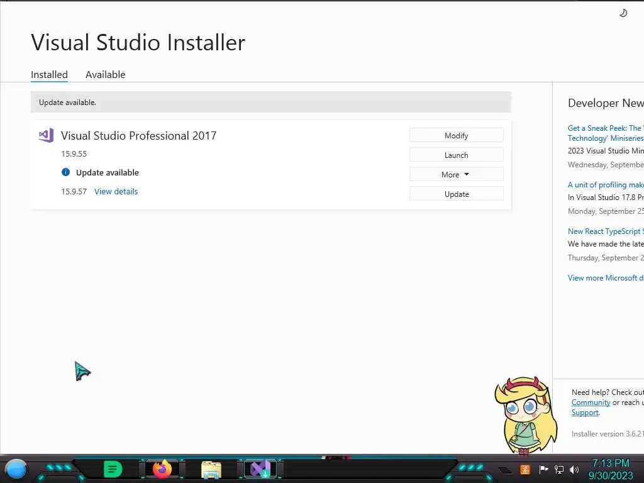The height and width of the screenshot is (483, 644).
Task: Open 'Get a Sneak Peek' news link
Action: 606,133
